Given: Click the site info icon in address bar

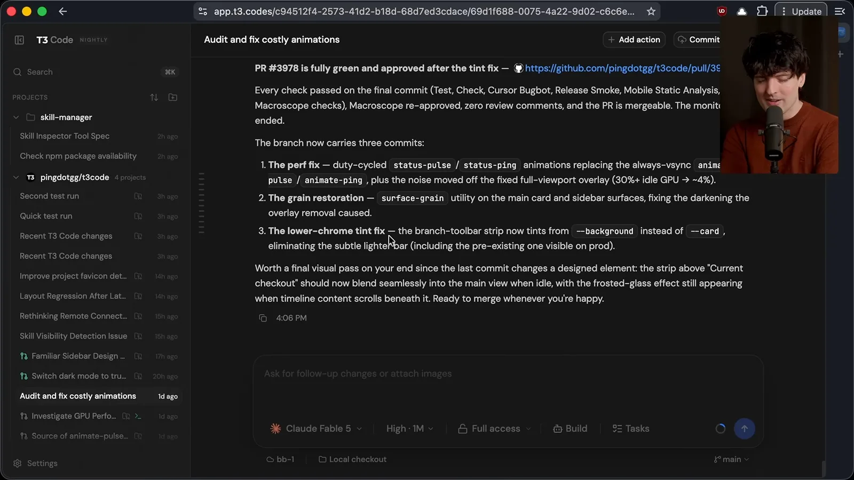Looking at the screenshot, I should [x=203, y=11].
